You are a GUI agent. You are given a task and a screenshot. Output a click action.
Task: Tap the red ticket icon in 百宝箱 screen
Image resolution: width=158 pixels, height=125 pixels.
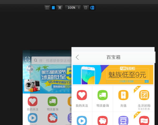tap(144, 121)
